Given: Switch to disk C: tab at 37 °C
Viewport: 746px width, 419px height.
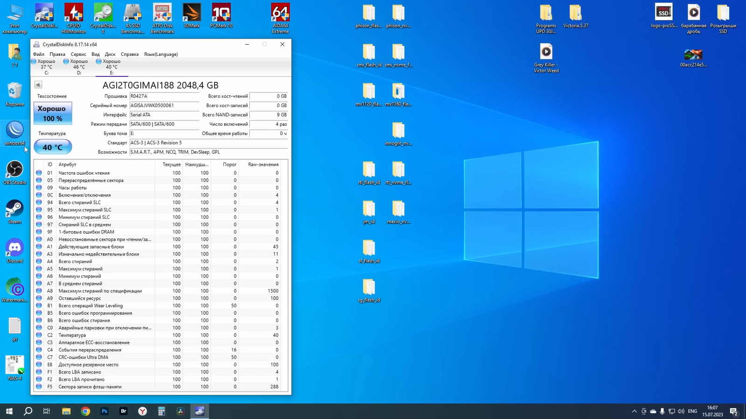Looking at the screenshot, I should (46, 67).
